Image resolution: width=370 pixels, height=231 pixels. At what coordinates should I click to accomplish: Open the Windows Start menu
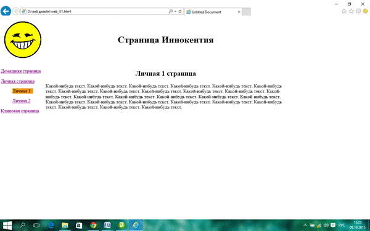(x=7, y=225)
